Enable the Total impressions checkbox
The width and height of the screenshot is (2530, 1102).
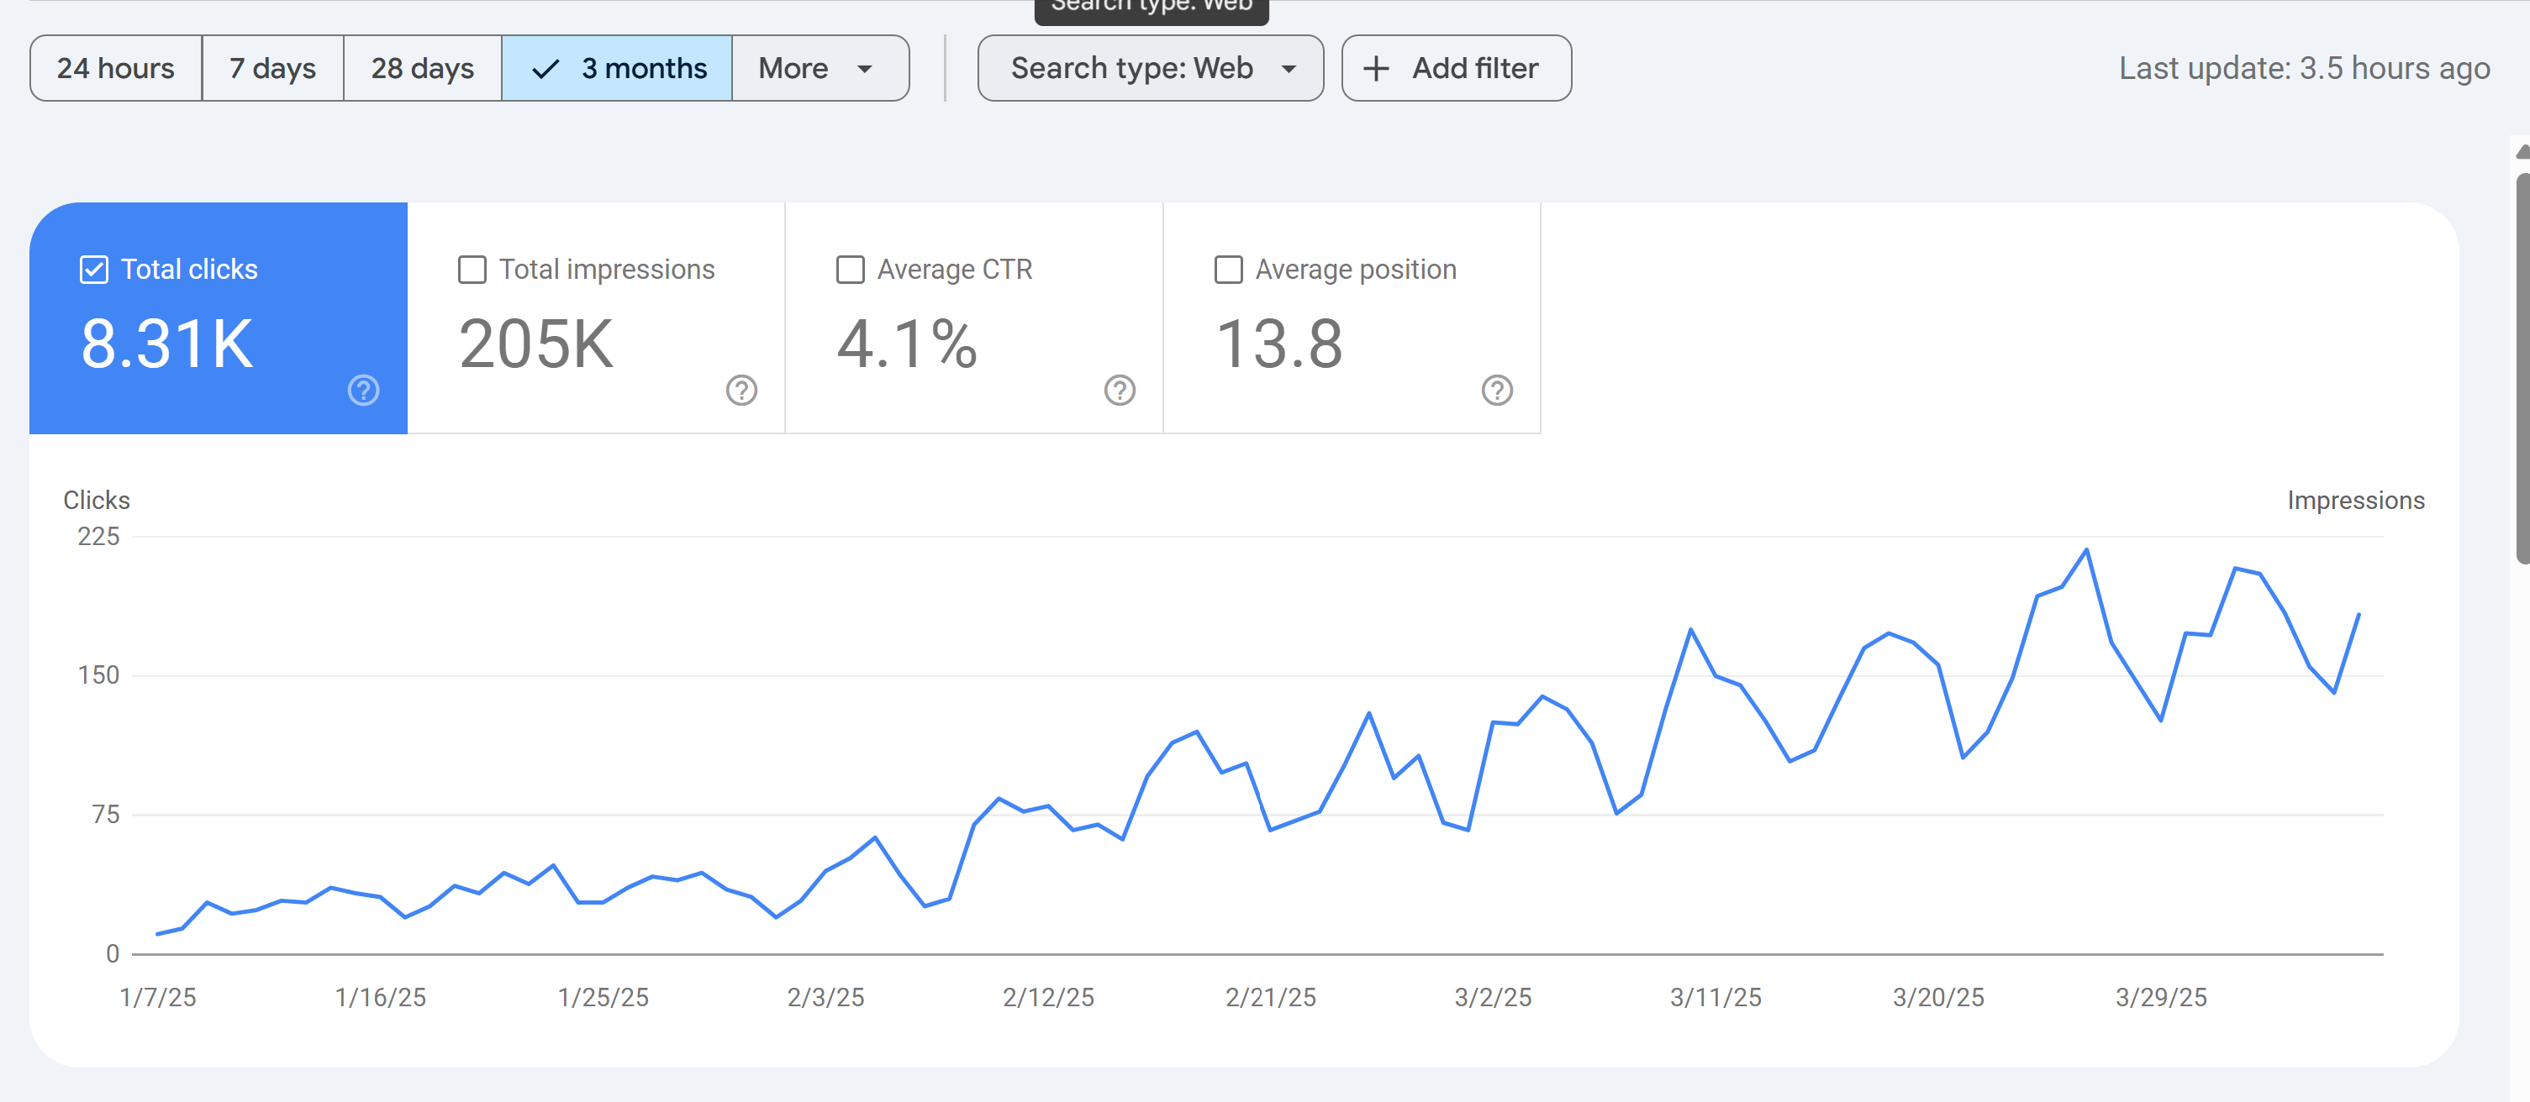click(472, 270)
